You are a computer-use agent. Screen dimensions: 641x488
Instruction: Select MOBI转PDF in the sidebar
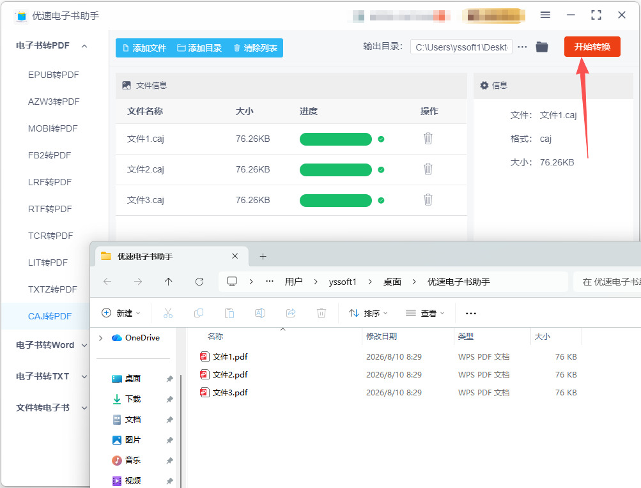click(53, 128)
